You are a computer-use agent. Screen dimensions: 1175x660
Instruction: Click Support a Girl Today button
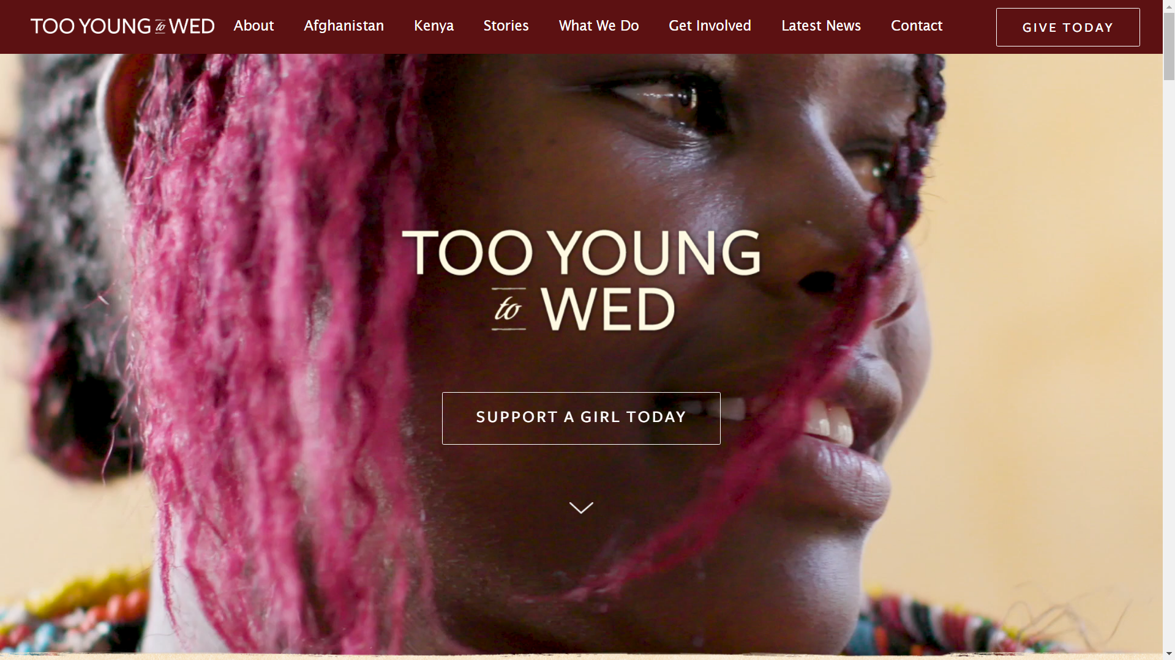point(581,418)
